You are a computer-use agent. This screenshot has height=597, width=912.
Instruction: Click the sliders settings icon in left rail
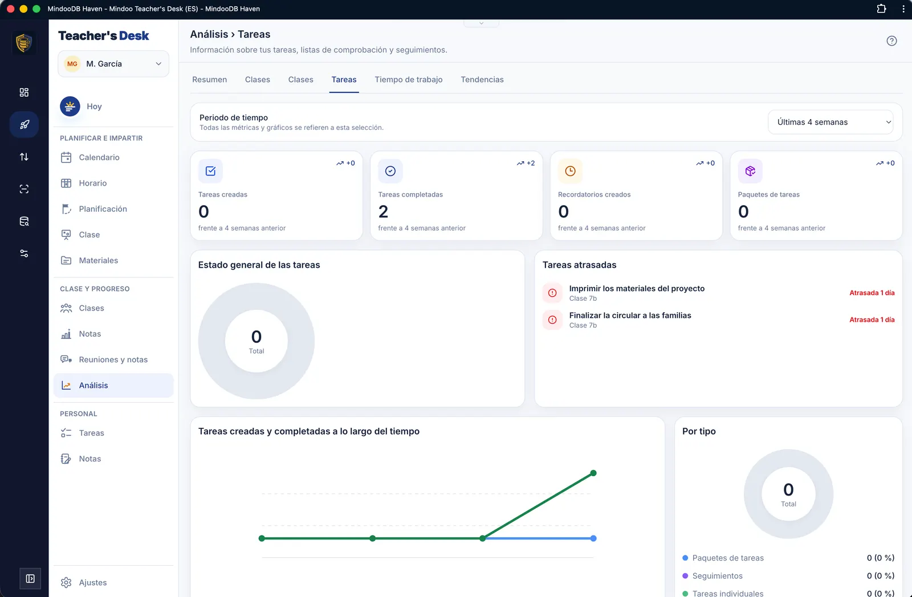(24, 253)
